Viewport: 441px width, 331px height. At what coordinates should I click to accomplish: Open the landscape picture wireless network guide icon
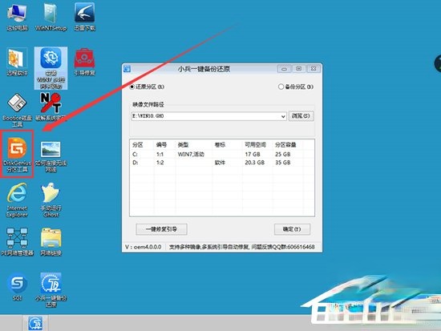[x=51, y=156]
